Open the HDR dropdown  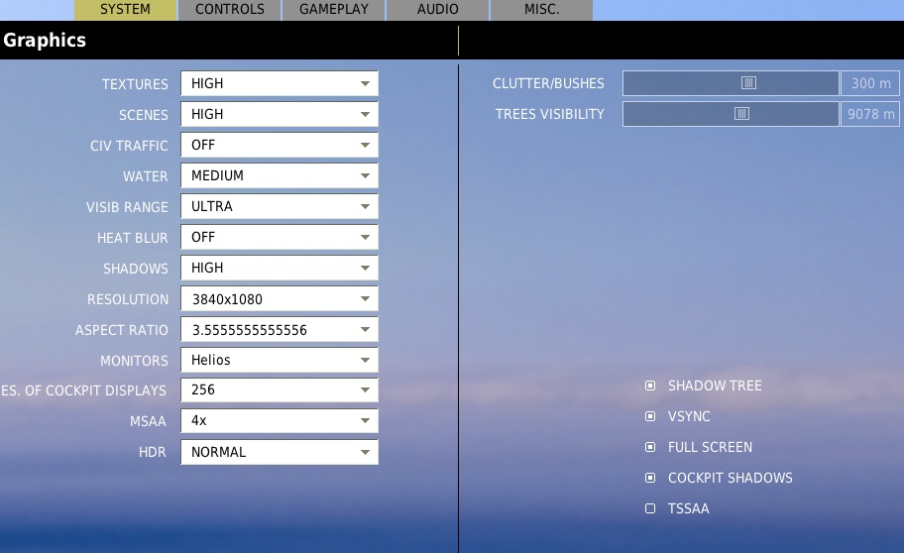(280, 452)
